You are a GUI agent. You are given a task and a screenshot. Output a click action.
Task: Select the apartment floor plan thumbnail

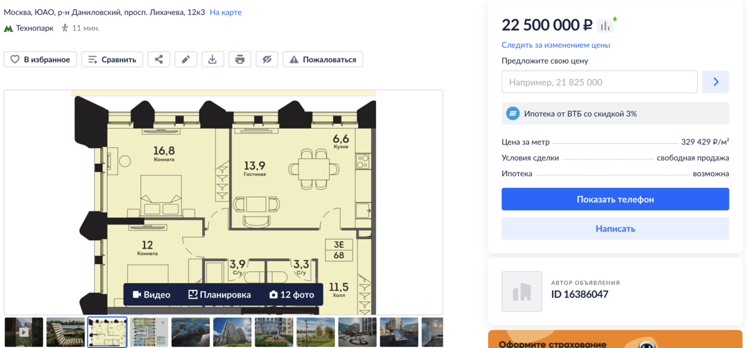pos(107,332)
